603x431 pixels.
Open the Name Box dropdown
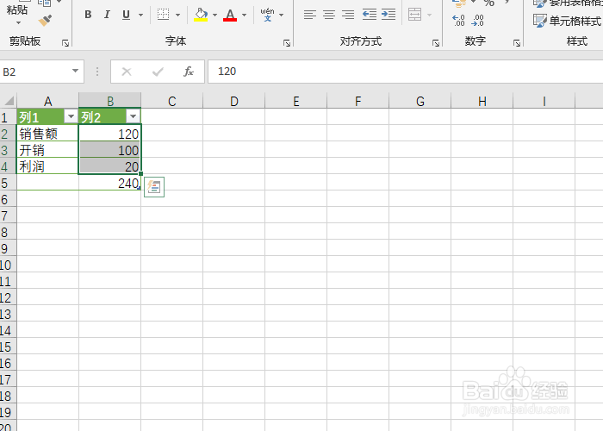pyautogui.click(x=76, y=71)
